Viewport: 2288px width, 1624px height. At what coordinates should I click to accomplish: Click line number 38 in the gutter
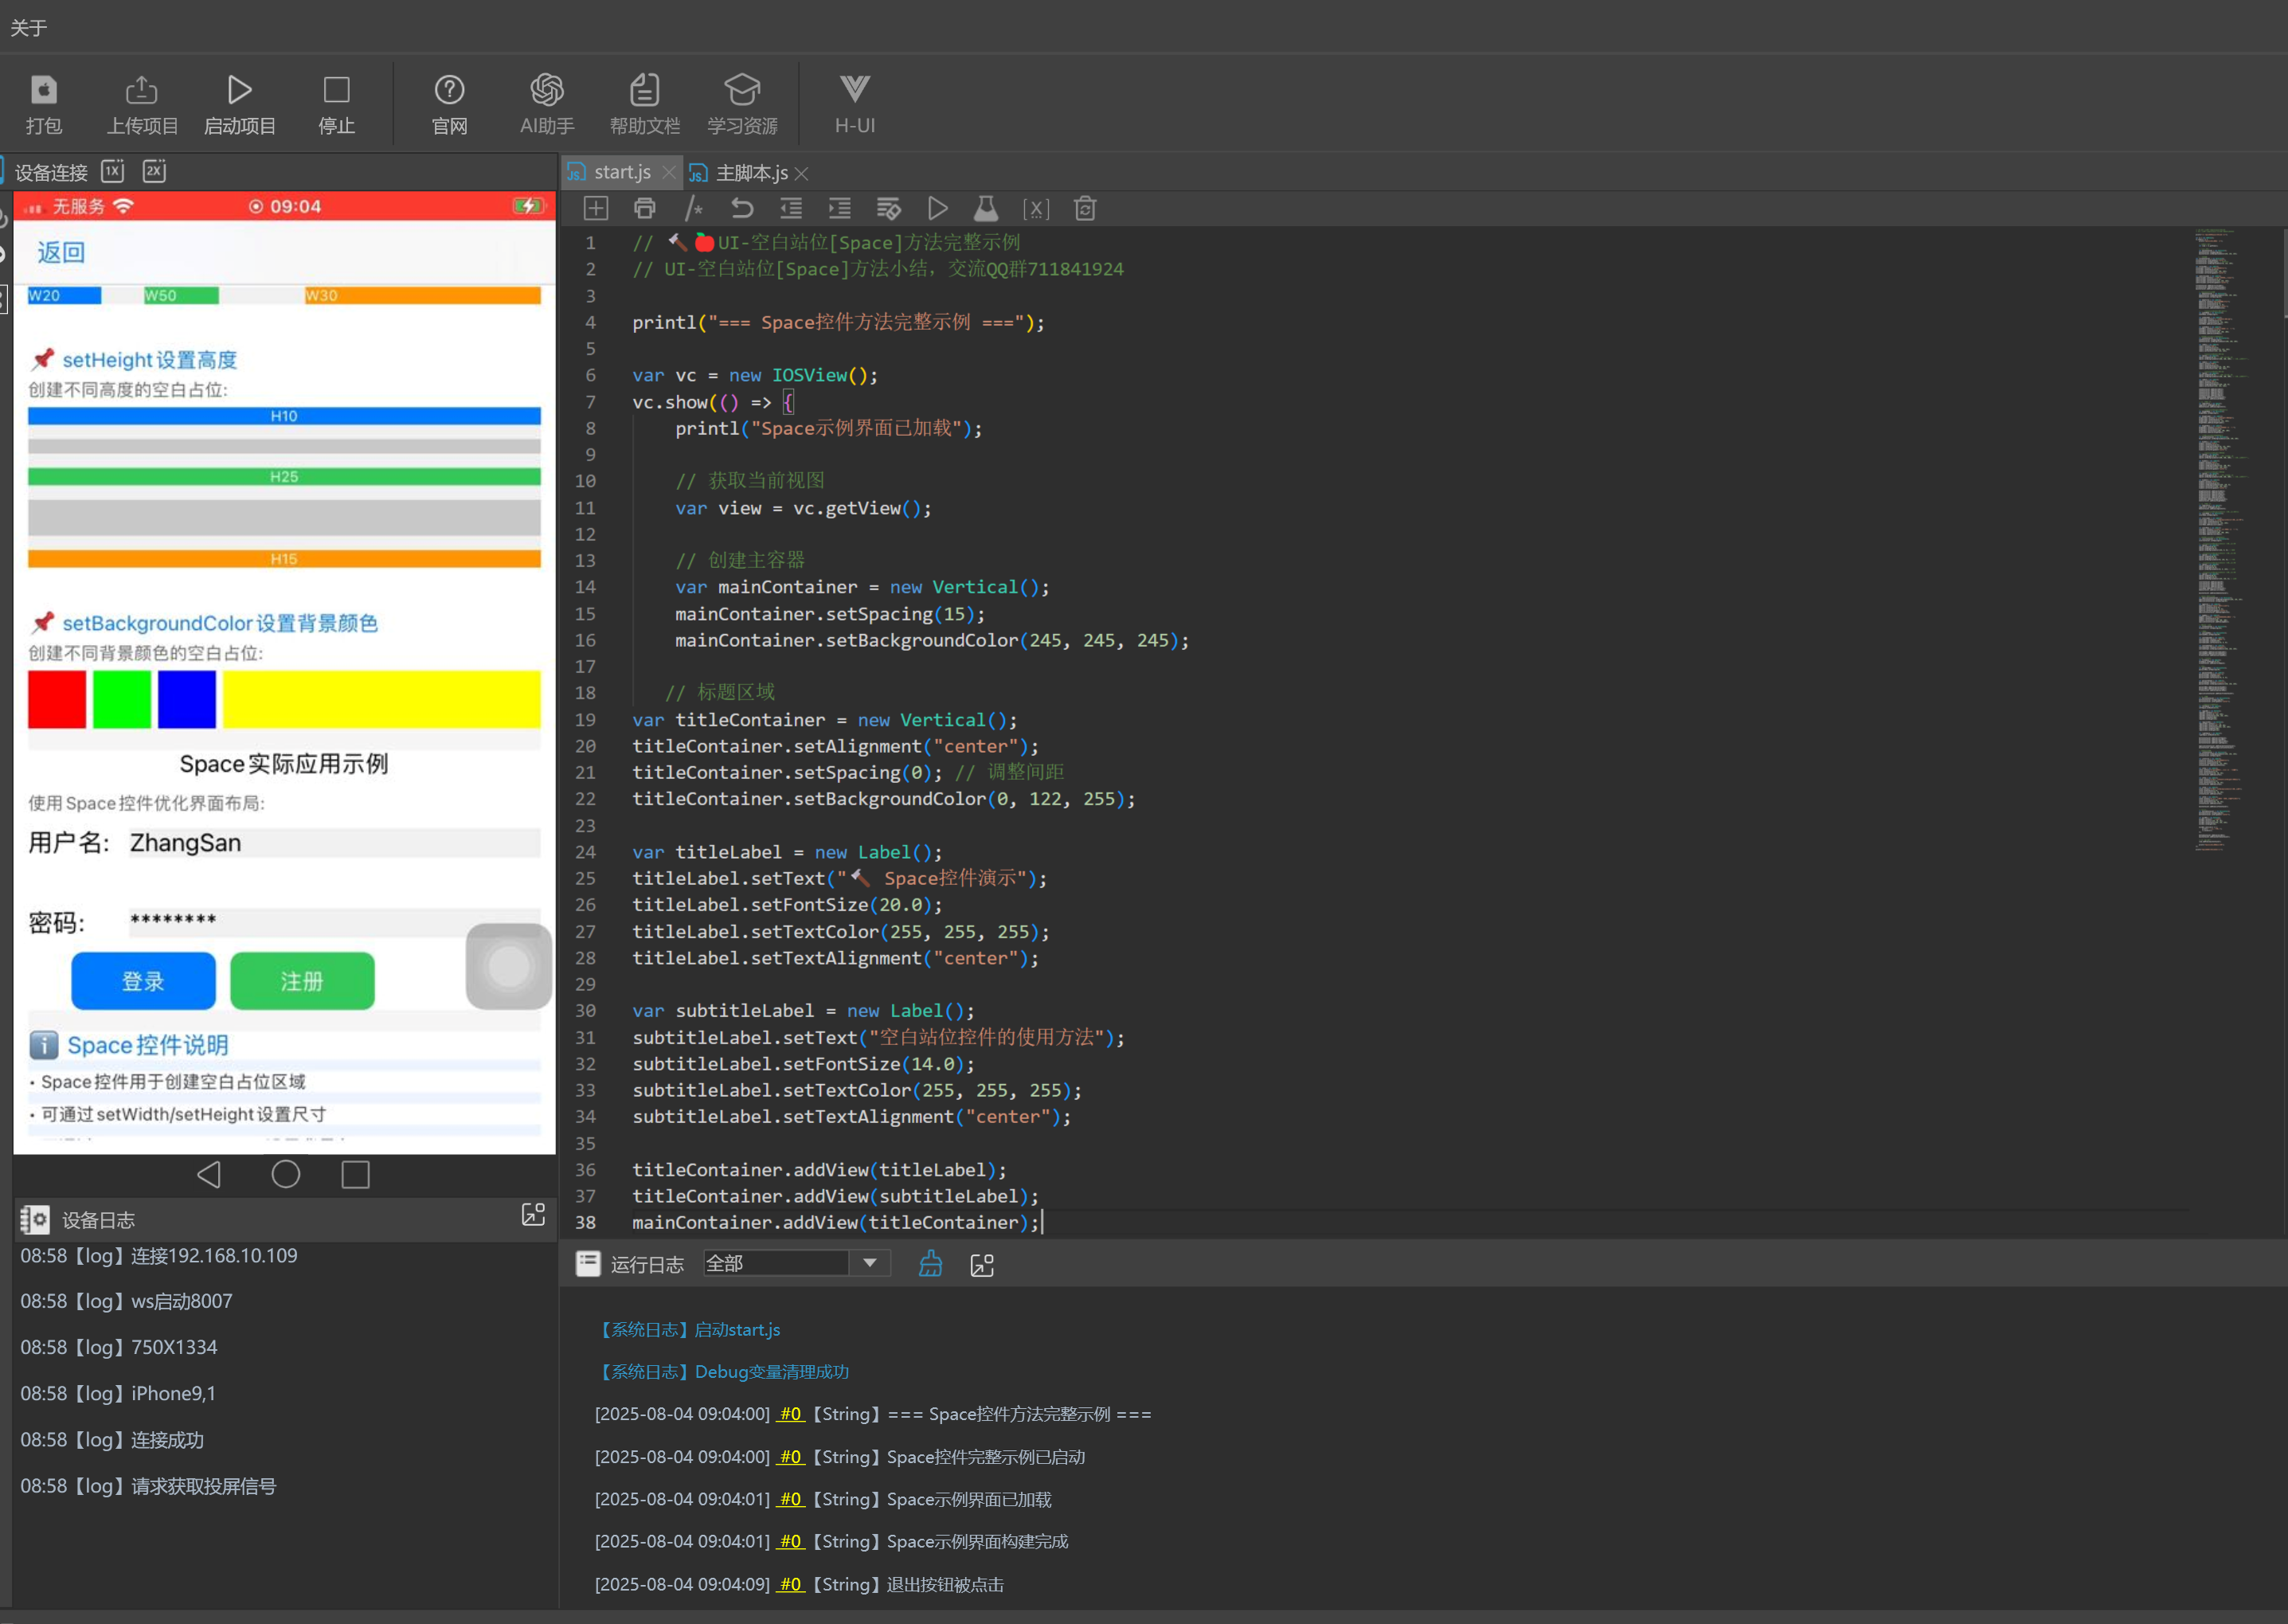(x=585, y=1222)
